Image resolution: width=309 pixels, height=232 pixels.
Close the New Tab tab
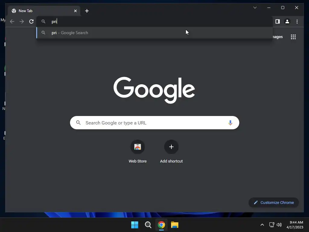click(x=75, y=11)
